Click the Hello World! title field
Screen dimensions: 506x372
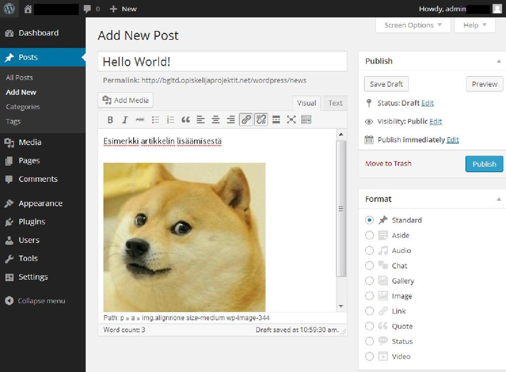coord(223,61)
